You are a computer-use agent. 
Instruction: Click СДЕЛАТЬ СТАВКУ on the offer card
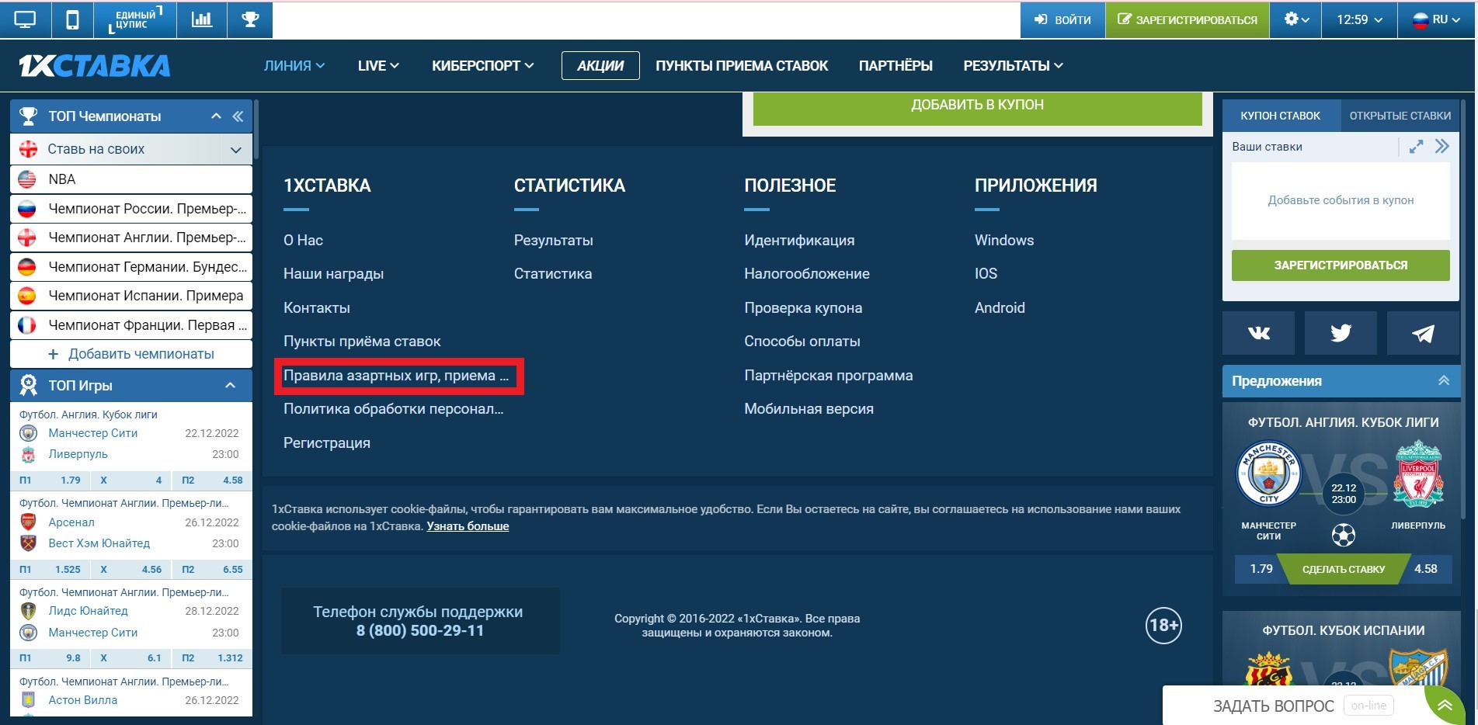1344,569
